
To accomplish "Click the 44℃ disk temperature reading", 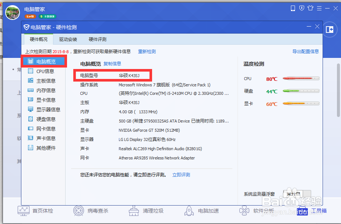I will click(x=272, y=92).
